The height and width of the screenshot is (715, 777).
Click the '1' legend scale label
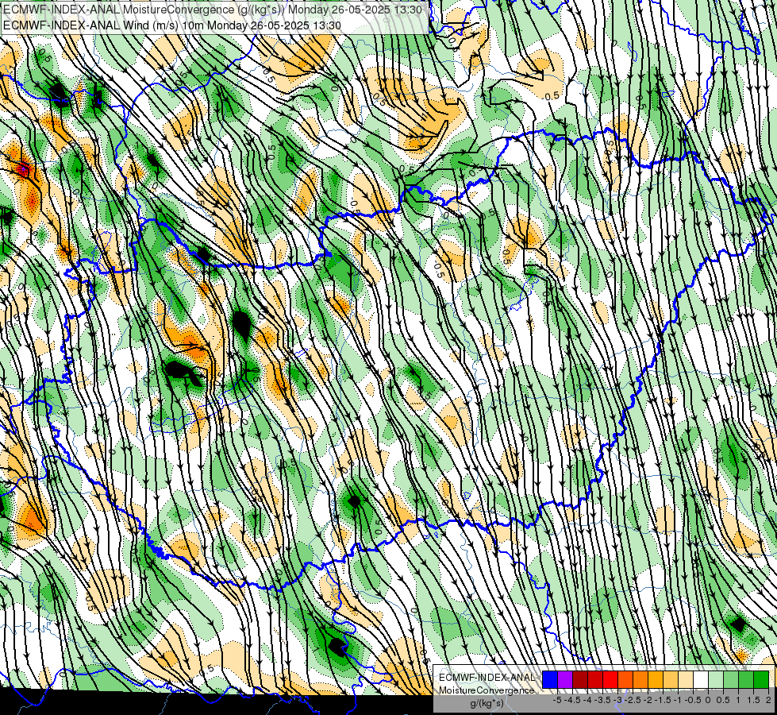point(738,700)
